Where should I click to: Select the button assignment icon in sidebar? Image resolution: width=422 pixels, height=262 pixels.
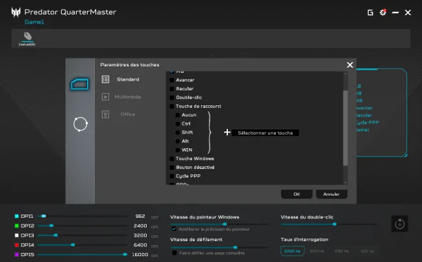tap(80, 85)
